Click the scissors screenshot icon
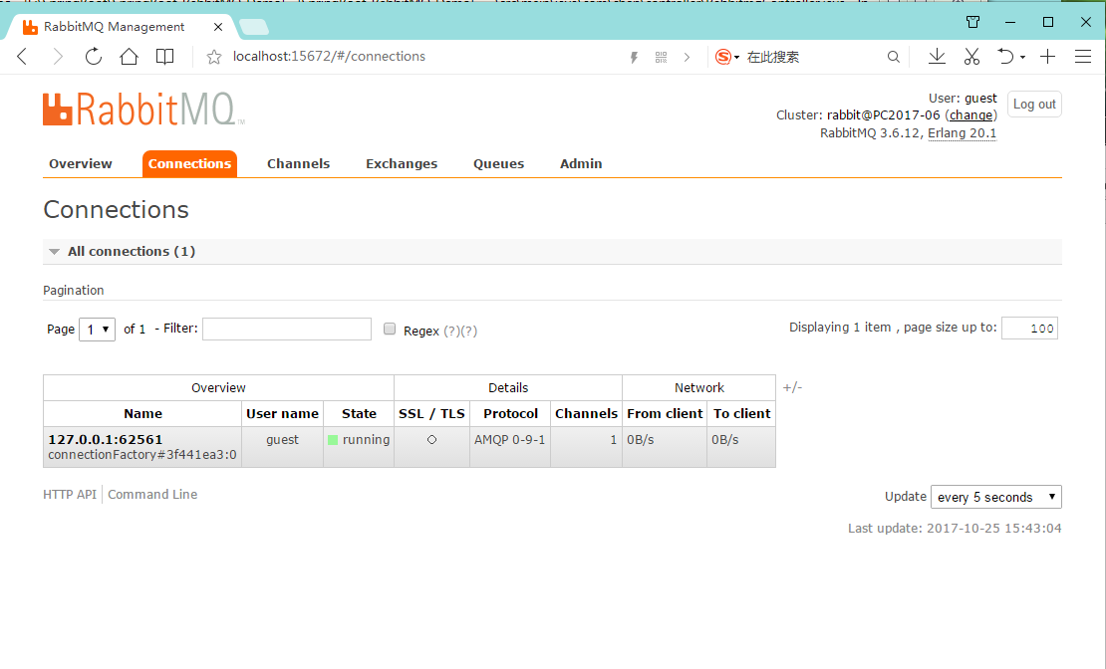Screen dimensions: 1106x669 [x=971, y=57]
